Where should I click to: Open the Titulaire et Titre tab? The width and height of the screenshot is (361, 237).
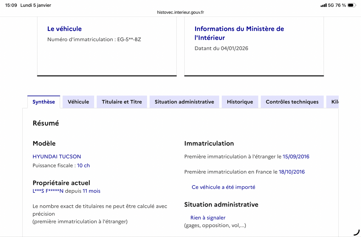click(122, 102)
